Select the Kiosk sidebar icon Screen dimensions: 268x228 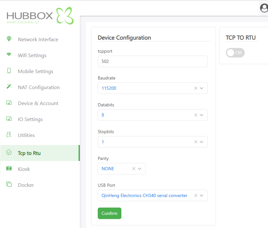[x=9, y=169]
